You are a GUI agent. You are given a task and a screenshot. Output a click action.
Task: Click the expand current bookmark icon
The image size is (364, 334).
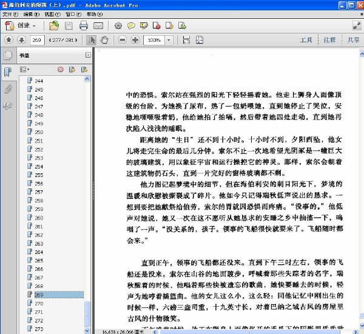(x=84, y=69)
